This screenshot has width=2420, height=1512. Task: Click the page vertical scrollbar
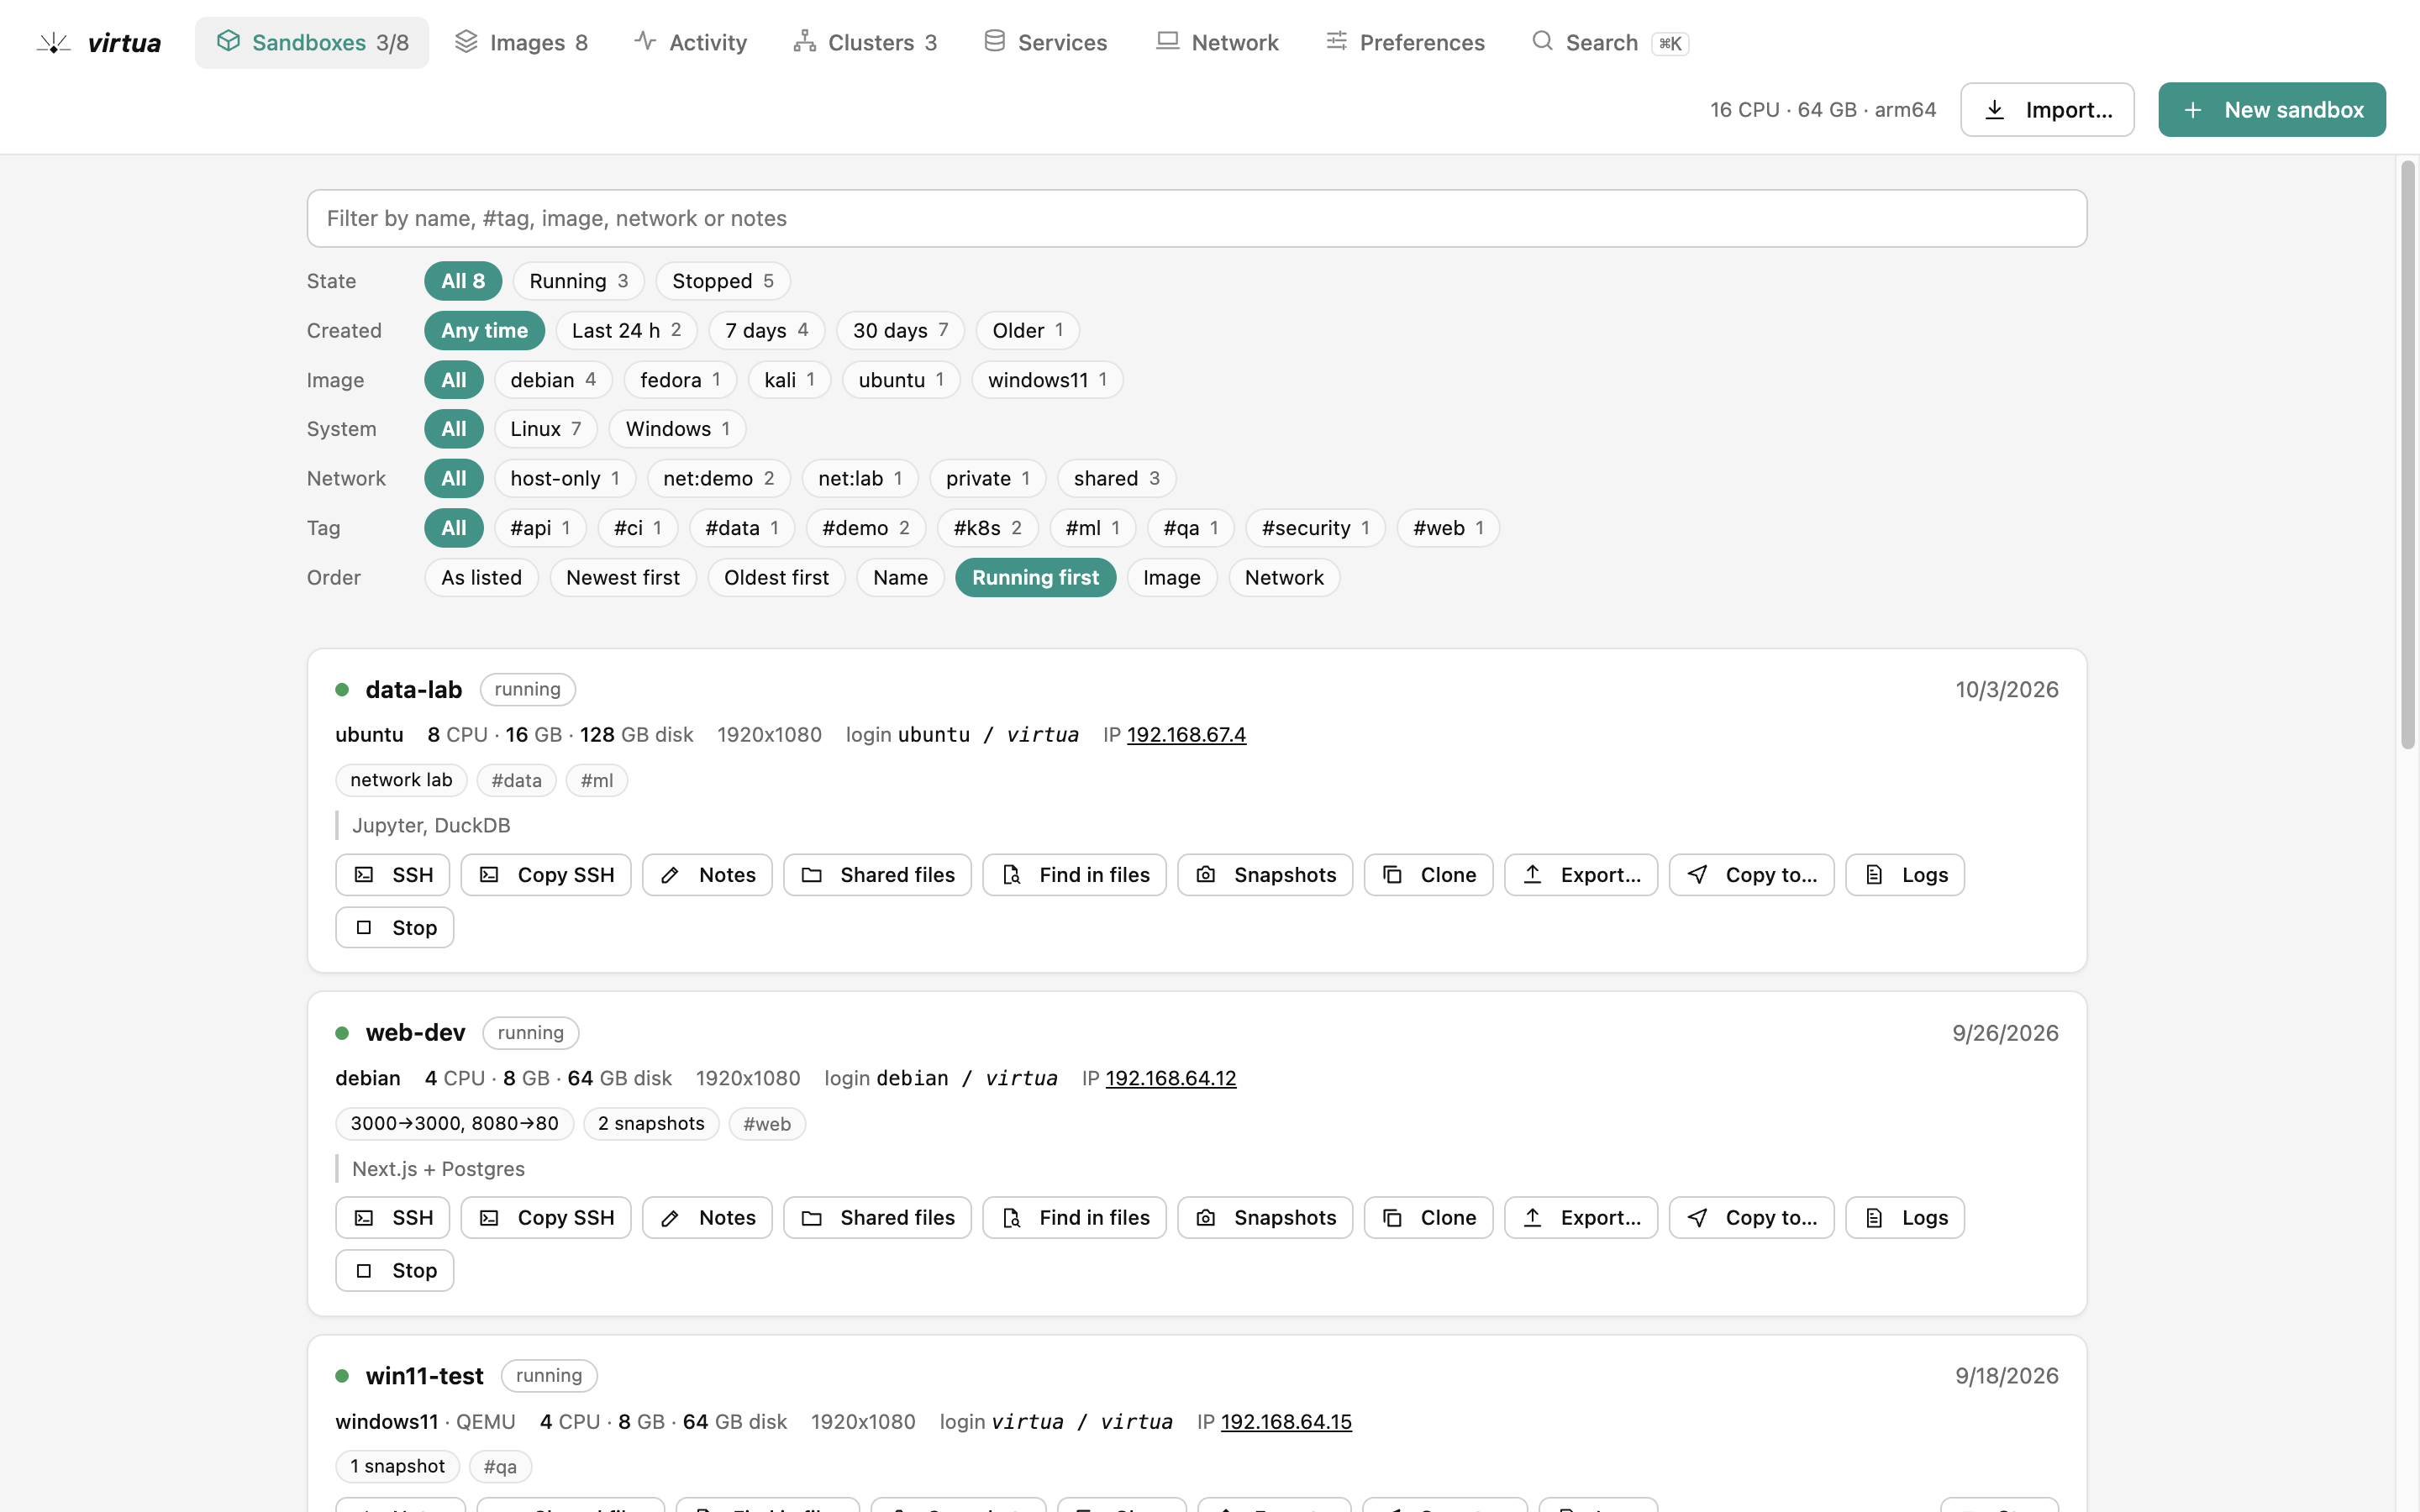[x=2407, y=455]
